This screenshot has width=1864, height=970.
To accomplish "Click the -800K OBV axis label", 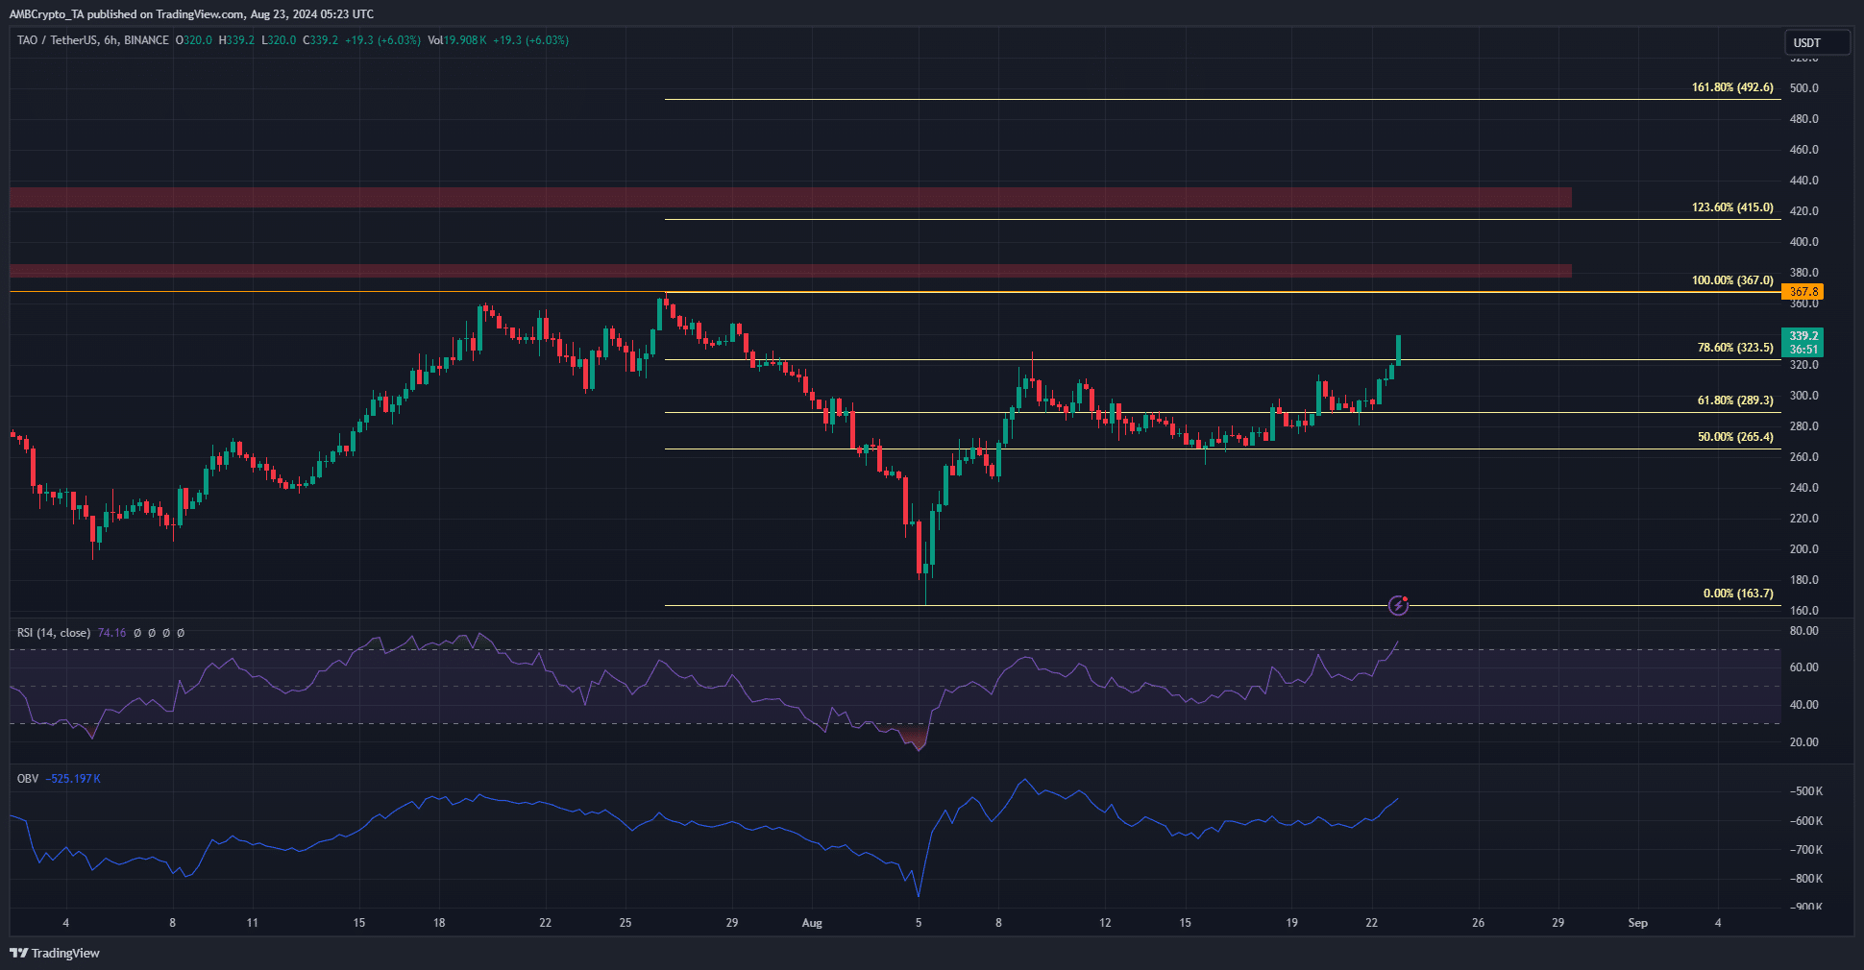I will [1806, 879].
